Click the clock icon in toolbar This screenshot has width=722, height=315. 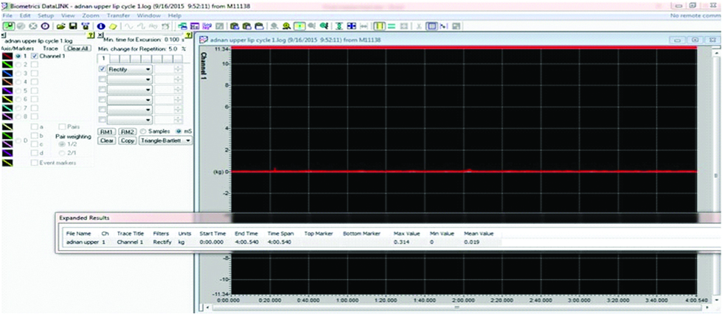pos(46,26)
